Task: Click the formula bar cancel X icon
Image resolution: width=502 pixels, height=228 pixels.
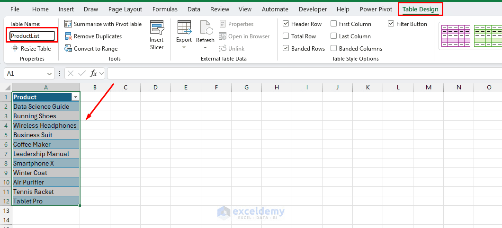Action: [x=71, y=73]
